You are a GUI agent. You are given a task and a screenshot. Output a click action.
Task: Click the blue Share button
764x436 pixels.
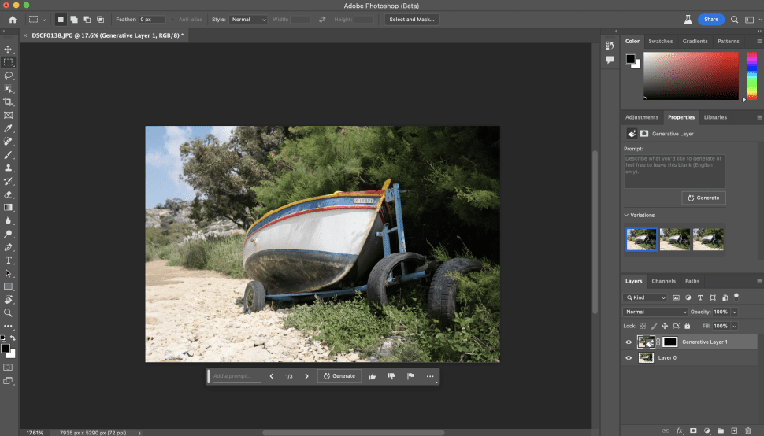click(711, 20)
